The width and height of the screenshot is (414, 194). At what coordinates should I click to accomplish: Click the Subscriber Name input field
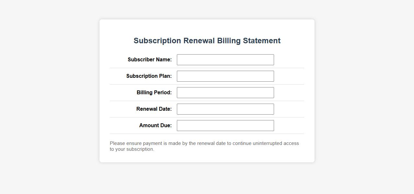(225, 60)
